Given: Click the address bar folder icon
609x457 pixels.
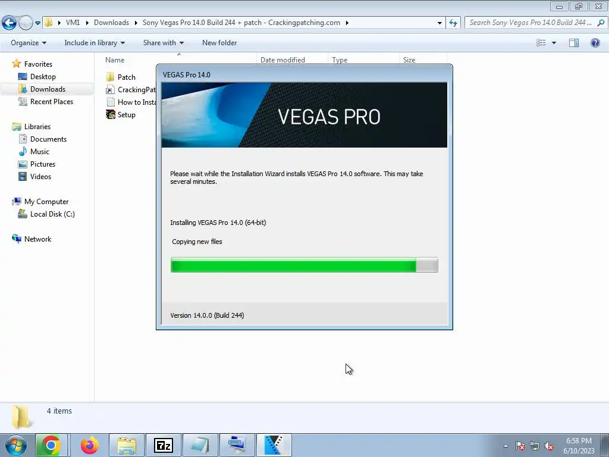Looking at the screenshot, I should [49, 23].
